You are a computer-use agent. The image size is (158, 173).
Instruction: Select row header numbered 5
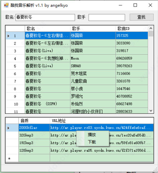point(15,66)
